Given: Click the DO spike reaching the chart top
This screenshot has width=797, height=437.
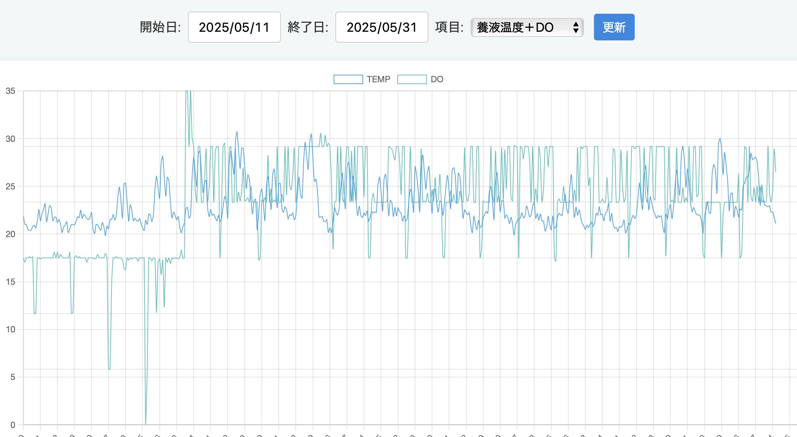Looking at the screenshot, I should [186, 92].
